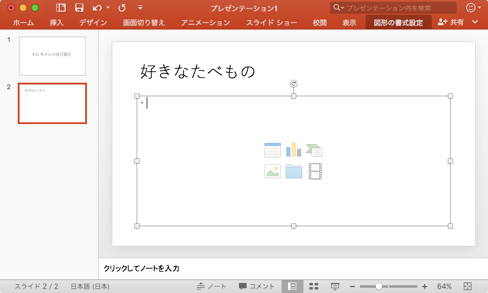
Task: Click the 日本語 (日本) language indicator
Action: tap(90, 287)
